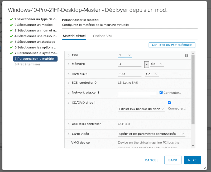Open Fichier ISO banque de données dropdown
The height and width of the screenshot is (172, 211).
[142, 109]
